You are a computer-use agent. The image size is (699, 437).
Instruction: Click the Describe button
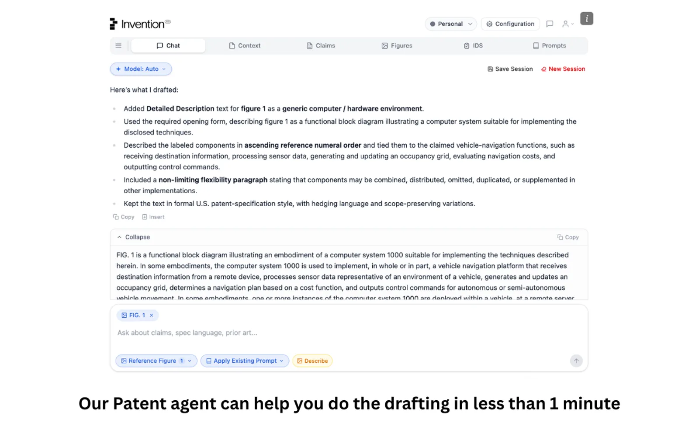312,361
